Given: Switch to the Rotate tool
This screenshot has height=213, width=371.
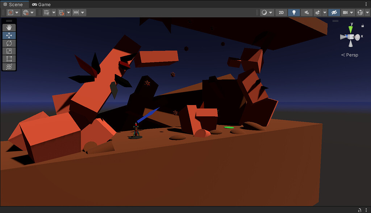Looking at the screenshot, I should point(9,43).
